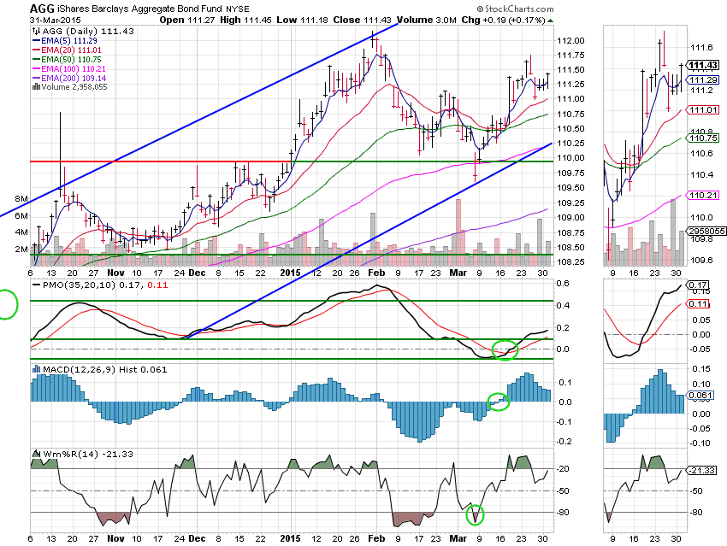Select the AGG ticker symbol in the title
Viewport: 727px width, 546px height.
click(x=42, y=9)
